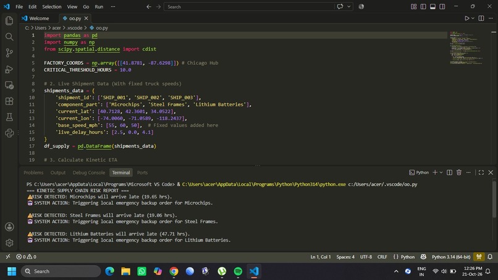Open the Manage gear settings
This screenshot has height=280, width=498.
pos(9,243)
